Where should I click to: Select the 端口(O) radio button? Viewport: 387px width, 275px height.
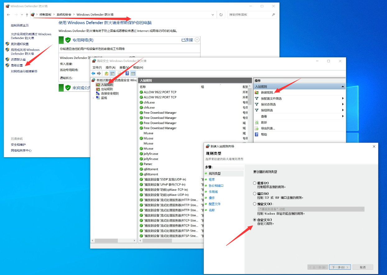click(255, 193)
